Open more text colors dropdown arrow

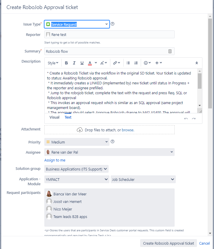pyautogui.click(x=96, y=63)
